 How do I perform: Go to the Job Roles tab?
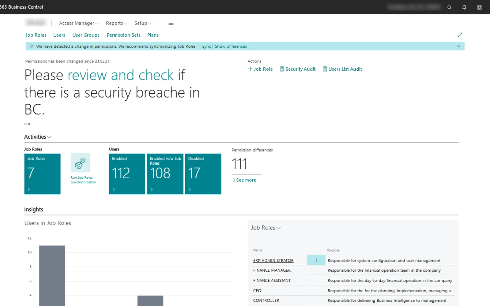tap(36, 35)
